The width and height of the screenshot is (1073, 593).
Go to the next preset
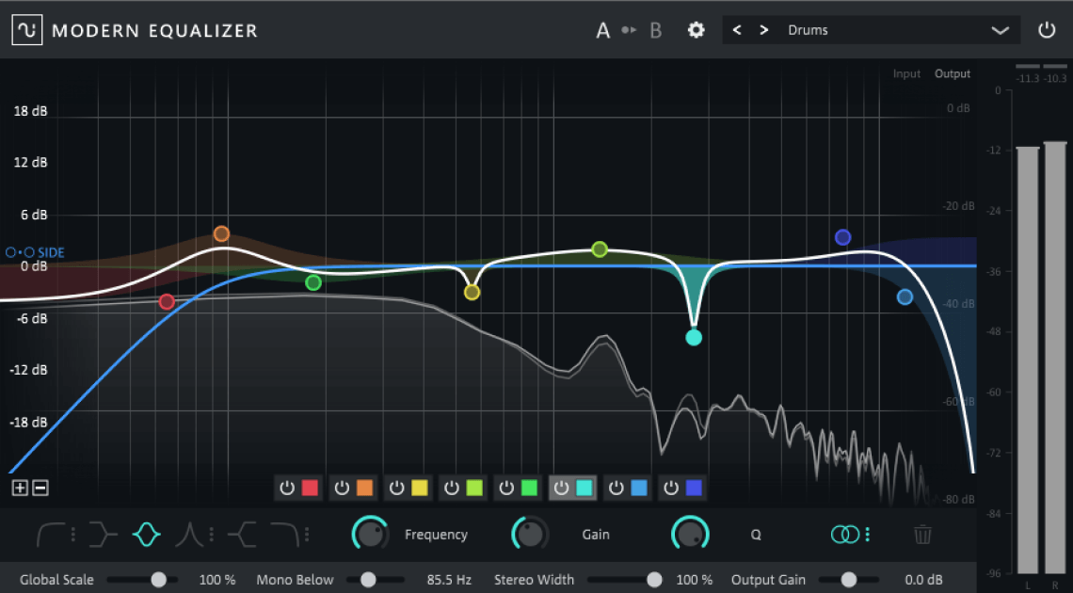pos(763,30)
